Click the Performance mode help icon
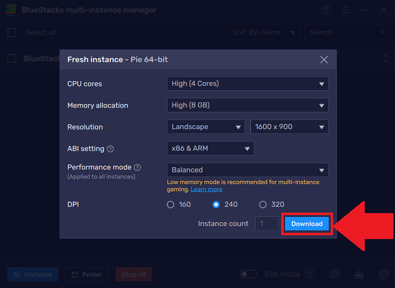The width and height of the screenshot is (395, 288). tap(137, 168)
